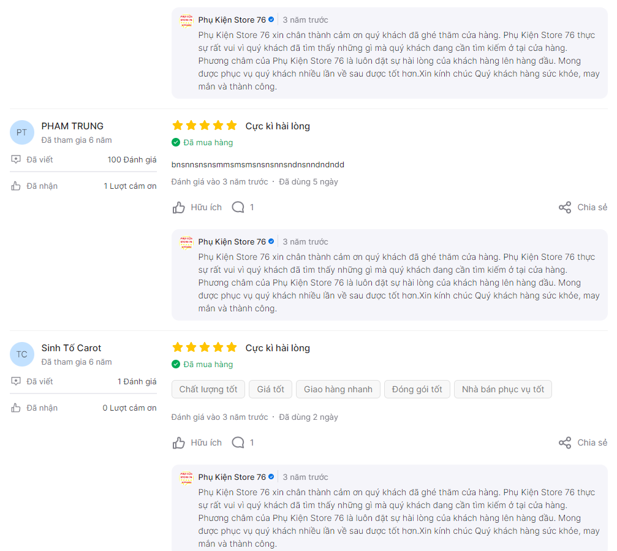
Task: Open Phụ Kiện Store 76 name in top reply
Action: (232, 20)
